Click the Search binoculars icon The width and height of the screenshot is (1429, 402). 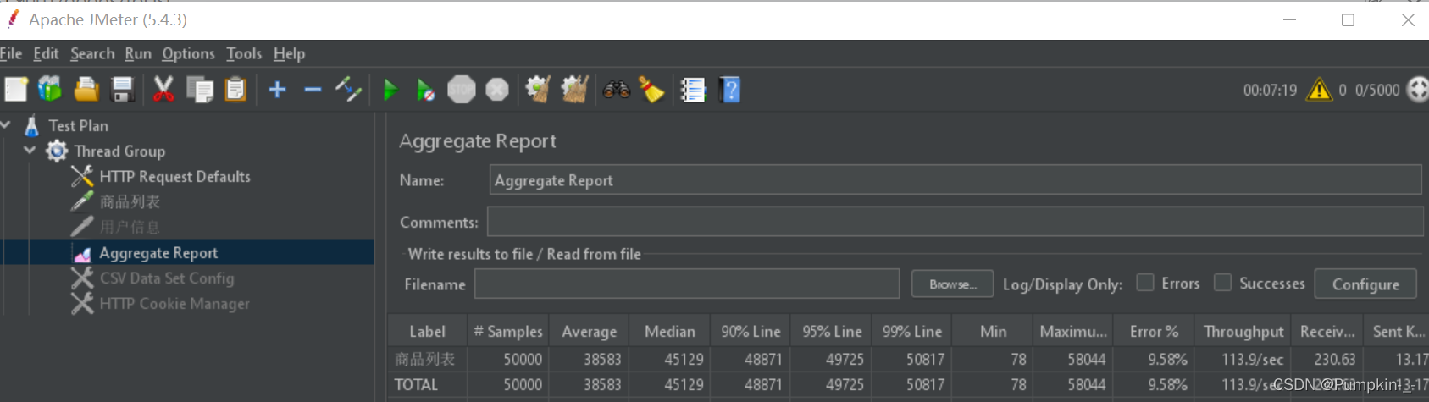tap(616, 89)
